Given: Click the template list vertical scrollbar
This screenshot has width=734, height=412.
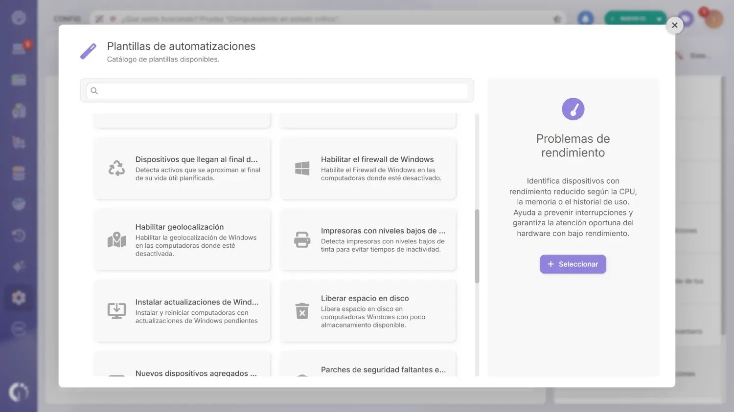Looking at the screenshot, I should (x=477, y=246).
